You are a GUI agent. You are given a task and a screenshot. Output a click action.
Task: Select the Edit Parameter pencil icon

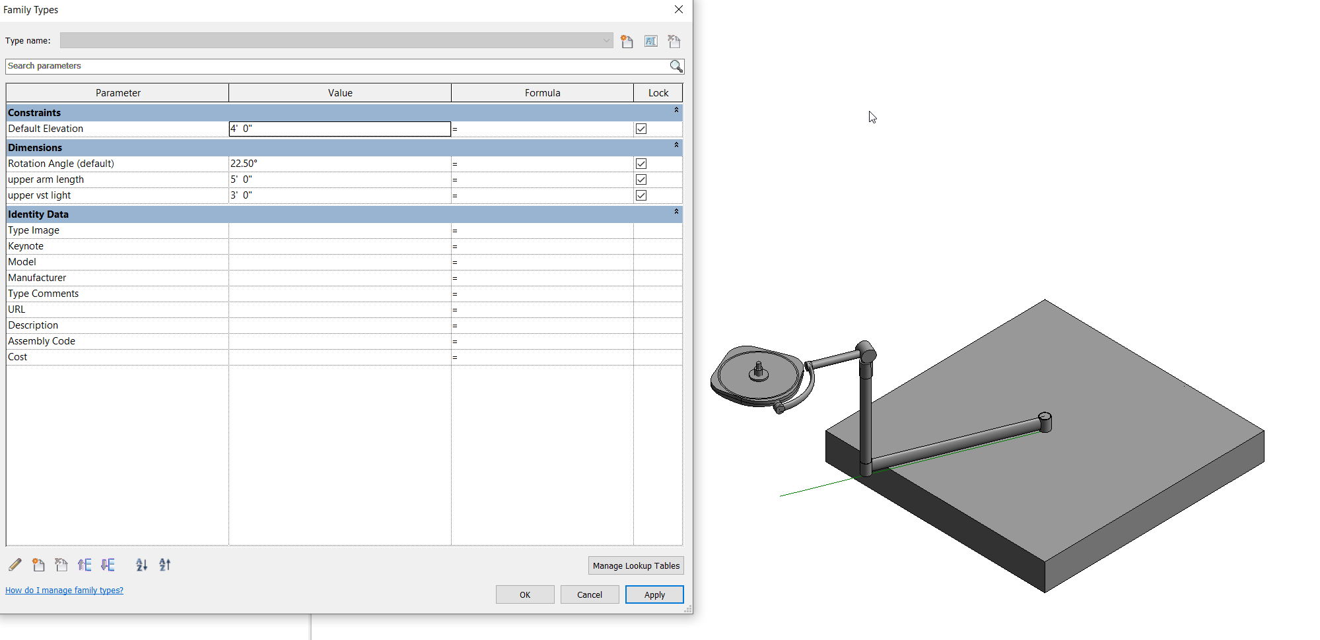coord(15,565)
